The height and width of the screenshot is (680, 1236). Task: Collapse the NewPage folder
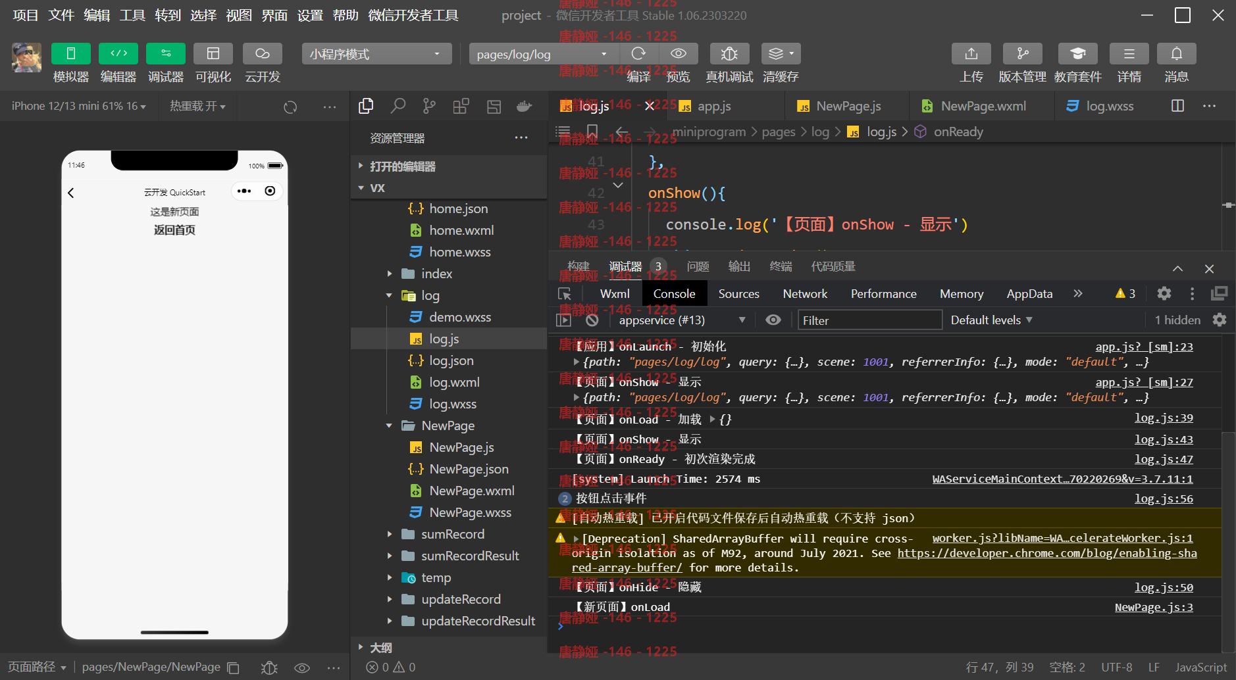(x=449, y=425)
